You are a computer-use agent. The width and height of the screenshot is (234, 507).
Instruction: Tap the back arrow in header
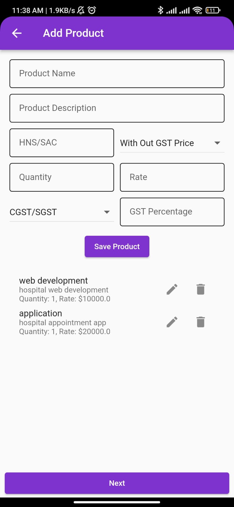coord(17,33)
